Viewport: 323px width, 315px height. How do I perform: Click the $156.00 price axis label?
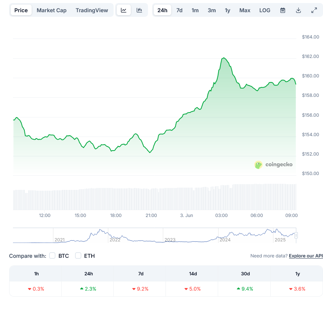pos(310,115)
